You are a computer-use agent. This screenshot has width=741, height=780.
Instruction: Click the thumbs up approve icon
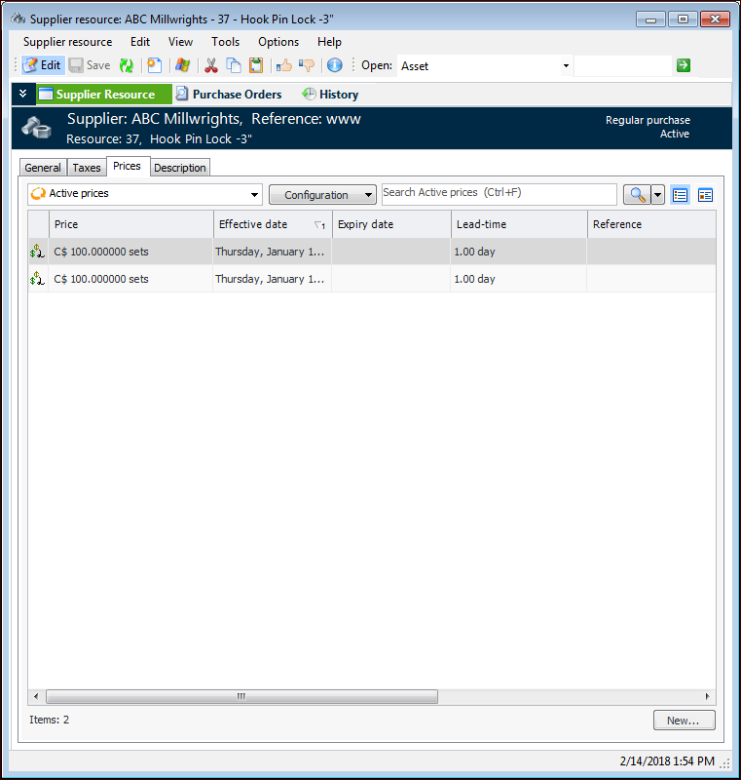284,65
